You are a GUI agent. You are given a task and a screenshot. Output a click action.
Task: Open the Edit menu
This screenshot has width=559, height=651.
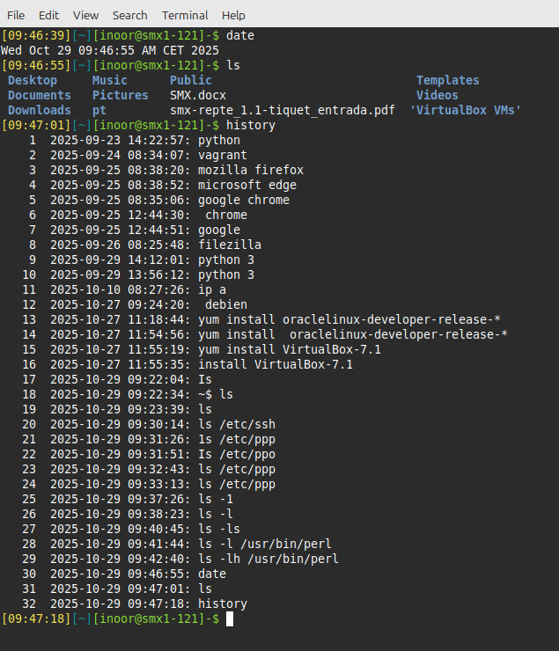pyautogui.click(x=48, y=15)
